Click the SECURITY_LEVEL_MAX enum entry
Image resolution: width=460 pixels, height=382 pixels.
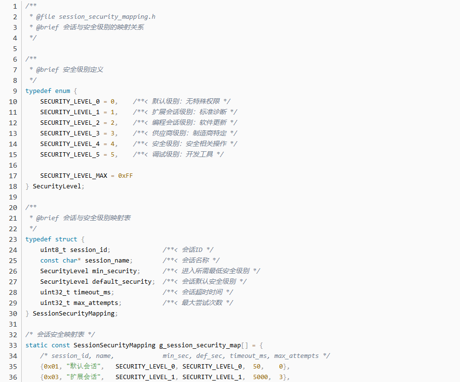tap(73, 175)
